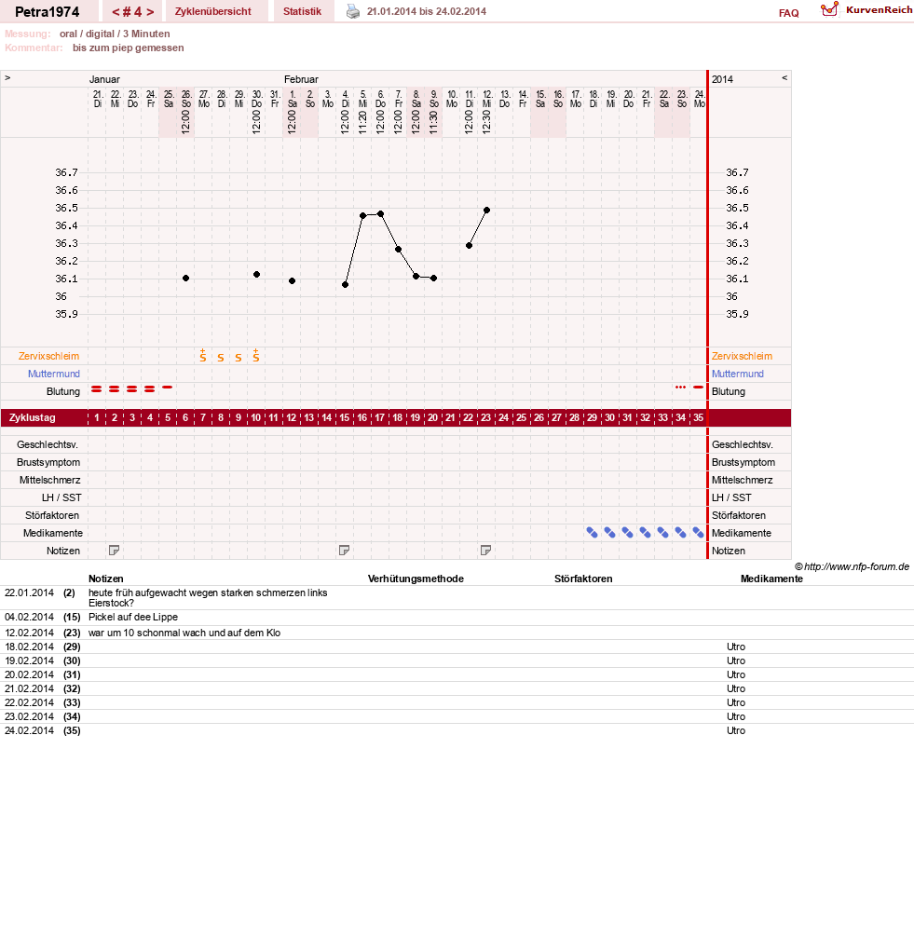The height and width of the screenshot is (926, 914).
Task: Open the Statistik tab
Action: pyautogui.click(x=302, y=11)
